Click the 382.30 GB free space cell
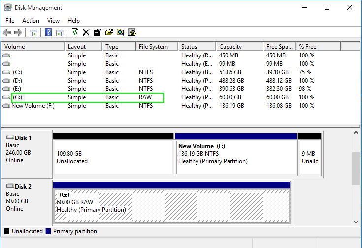This screenshot has width=362, height=248. tap(279, 89)
